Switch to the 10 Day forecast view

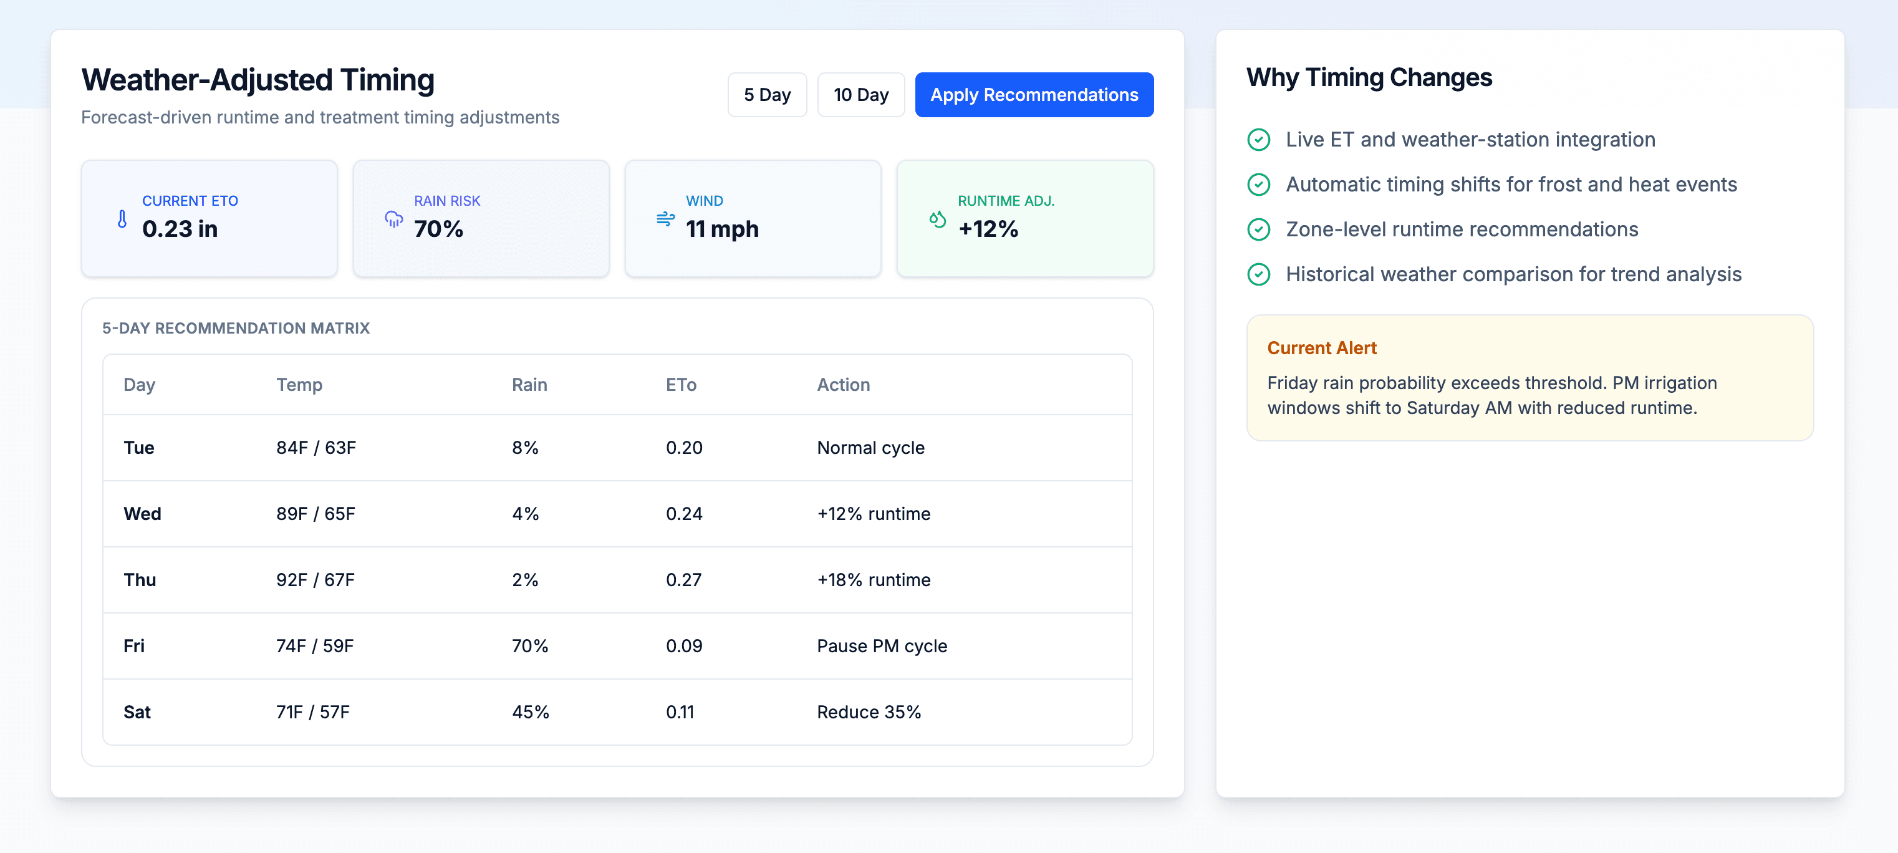[x=860, y=94]
